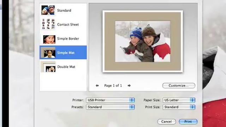Image resolution: width=226 pixels, height=127 pixels.
Task: Choose the Simple Border theme thumbnail
Action: [x=49, y=40]
